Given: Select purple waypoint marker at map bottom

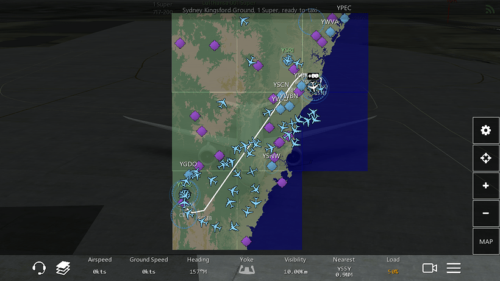Looking at the screenshot, I should [246, 241].
